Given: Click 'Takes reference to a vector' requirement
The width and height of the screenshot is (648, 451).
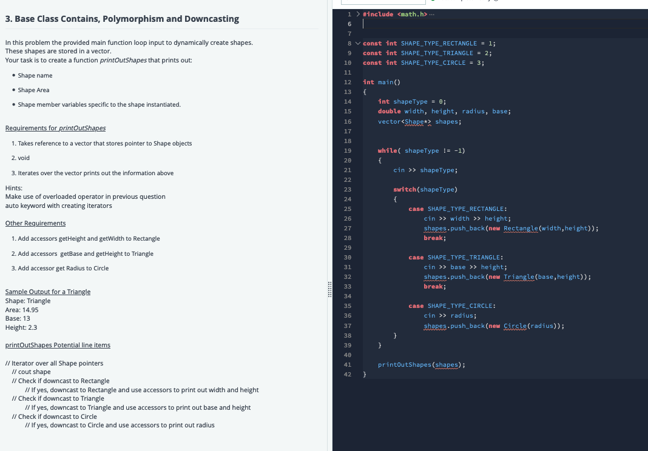Looking at the screenshot, I should [x=105, y=143].
